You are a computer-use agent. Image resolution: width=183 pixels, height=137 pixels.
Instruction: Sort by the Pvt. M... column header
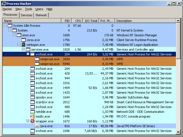pos(107,21)
